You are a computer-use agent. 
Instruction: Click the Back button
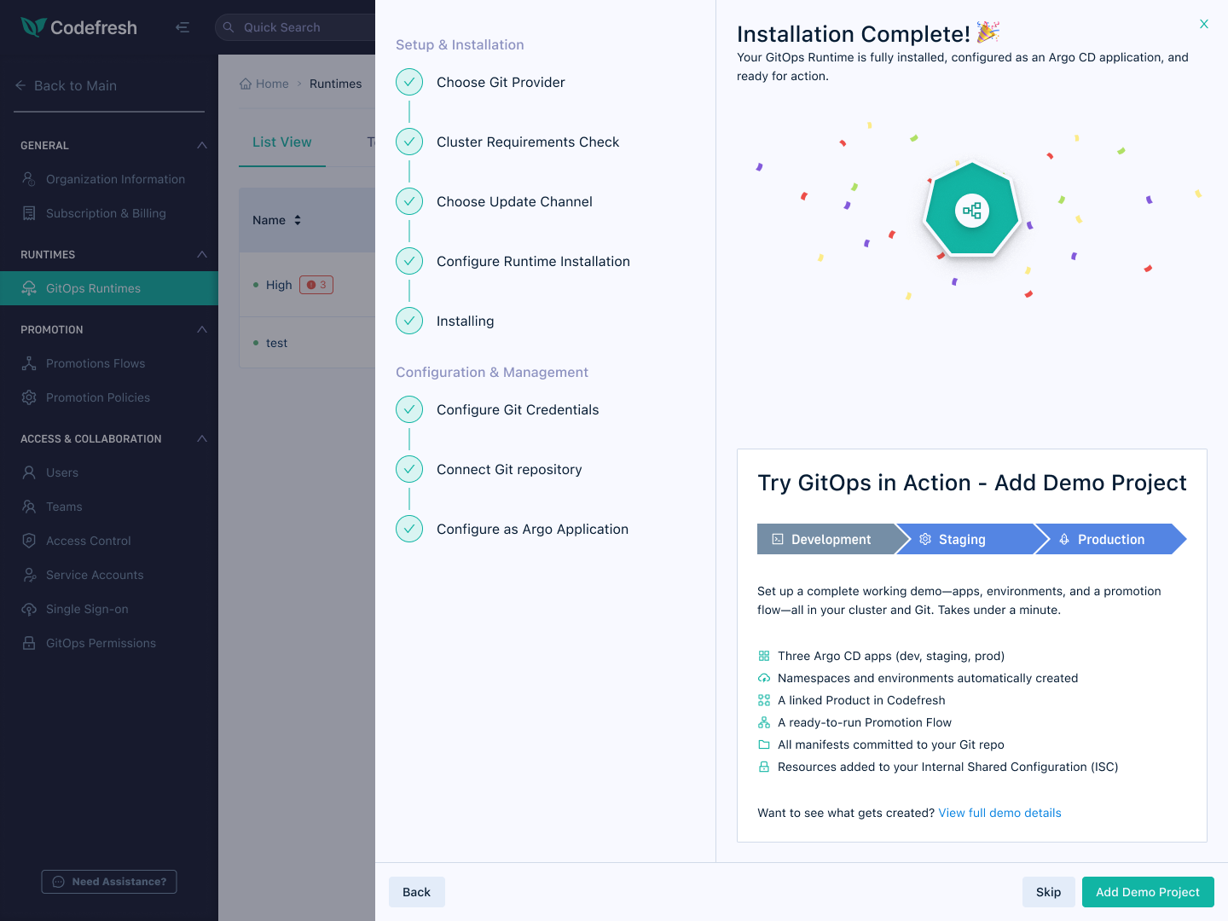[417, 892]
